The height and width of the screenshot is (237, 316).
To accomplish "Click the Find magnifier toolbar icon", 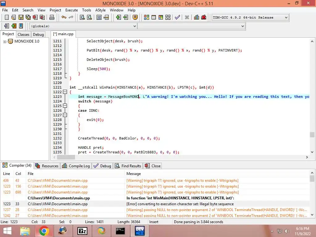I will pyautogui.click(x=82, y=17).
